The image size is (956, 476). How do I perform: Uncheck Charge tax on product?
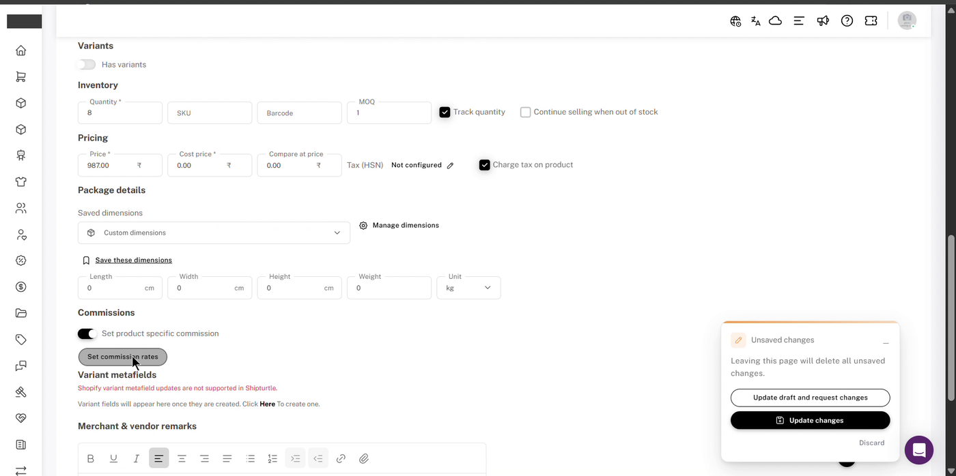tap(484, 165)
